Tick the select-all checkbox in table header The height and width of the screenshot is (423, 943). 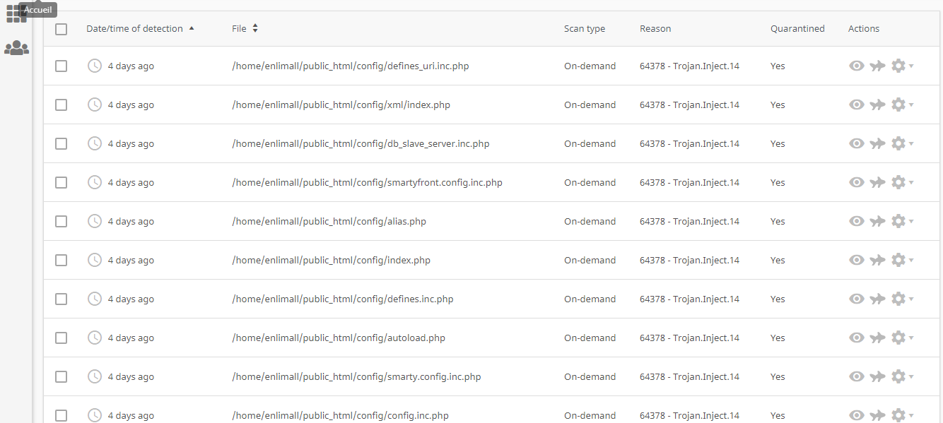click(x=61, y=29)
